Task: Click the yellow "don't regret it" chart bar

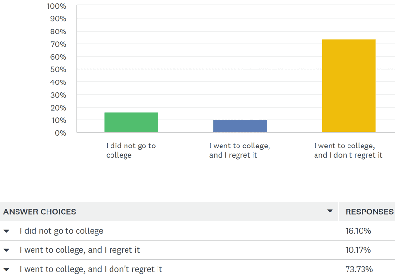Action: (x=348, y=86)
